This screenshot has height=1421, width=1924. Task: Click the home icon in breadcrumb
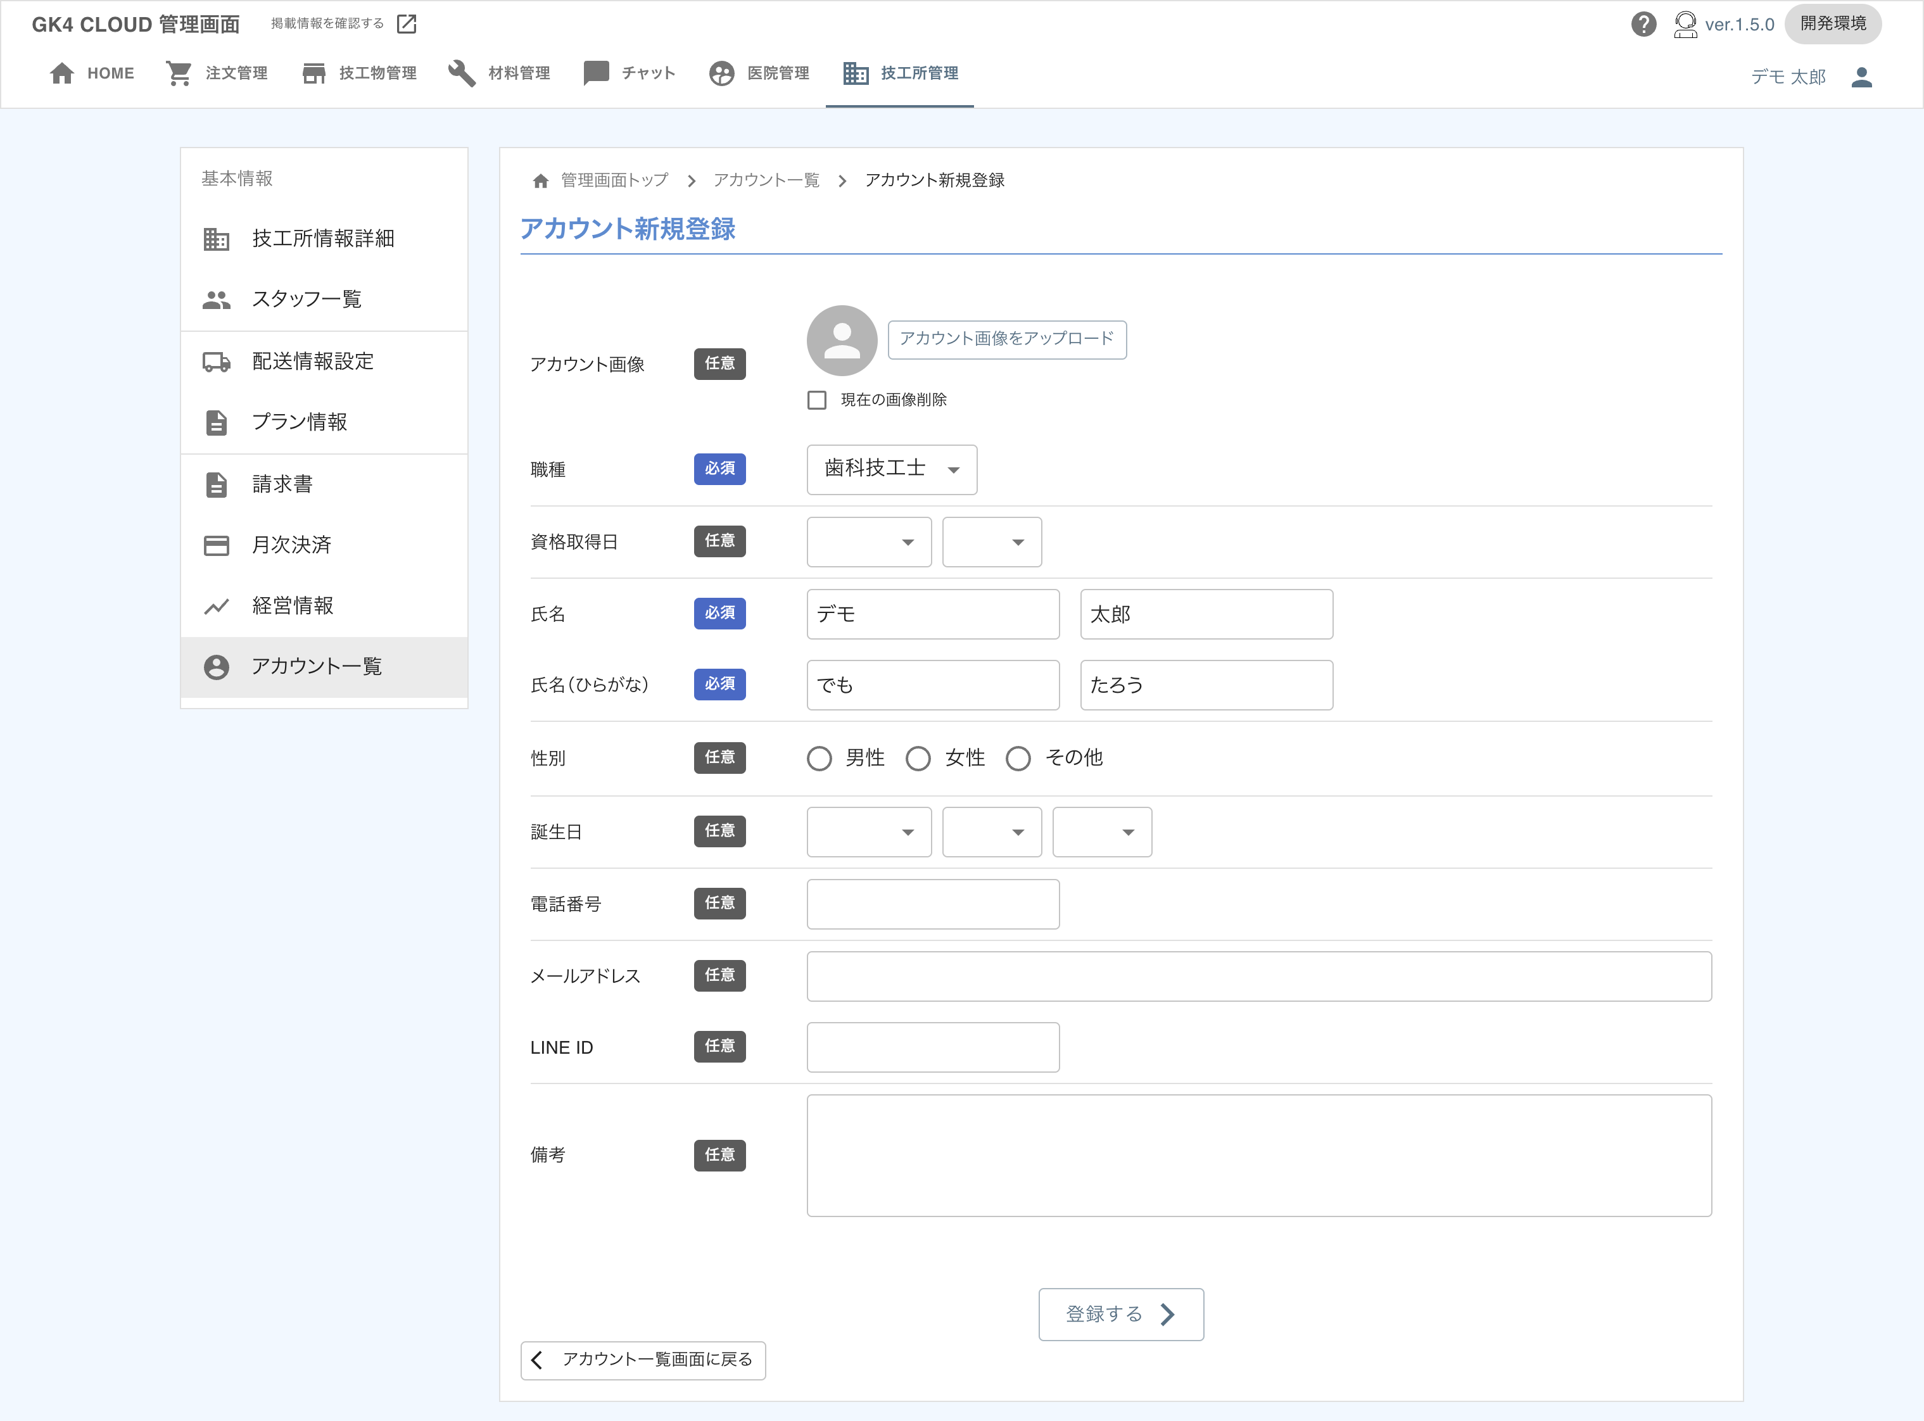pyautogui.click(x=540, y=180)
